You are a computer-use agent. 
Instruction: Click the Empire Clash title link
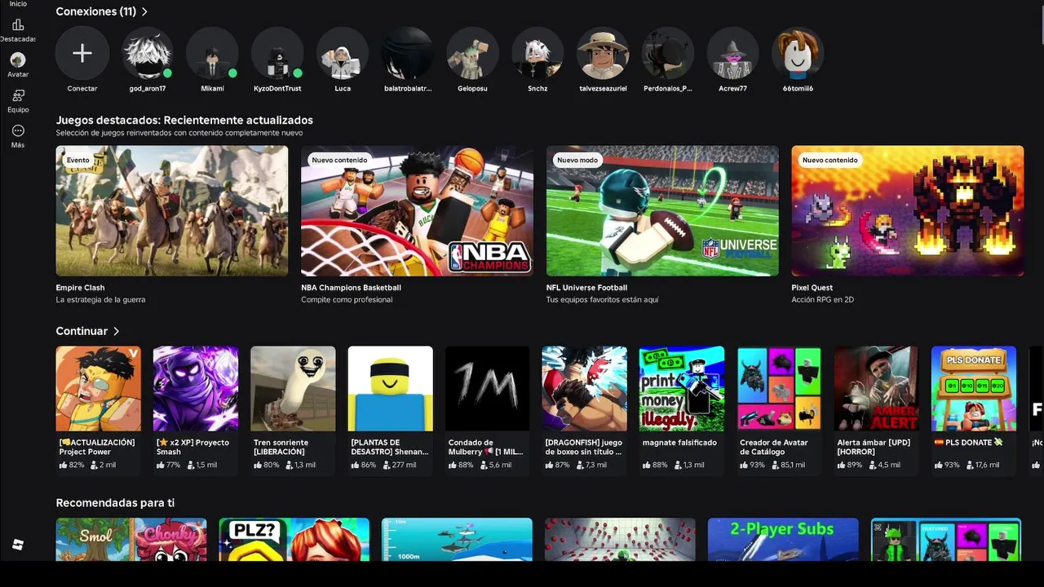tap(80, 288)
